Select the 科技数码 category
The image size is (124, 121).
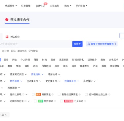click(x=46, y=66)
